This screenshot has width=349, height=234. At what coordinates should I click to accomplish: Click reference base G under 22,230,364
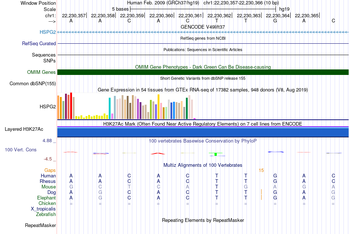[x=275, y=21]
